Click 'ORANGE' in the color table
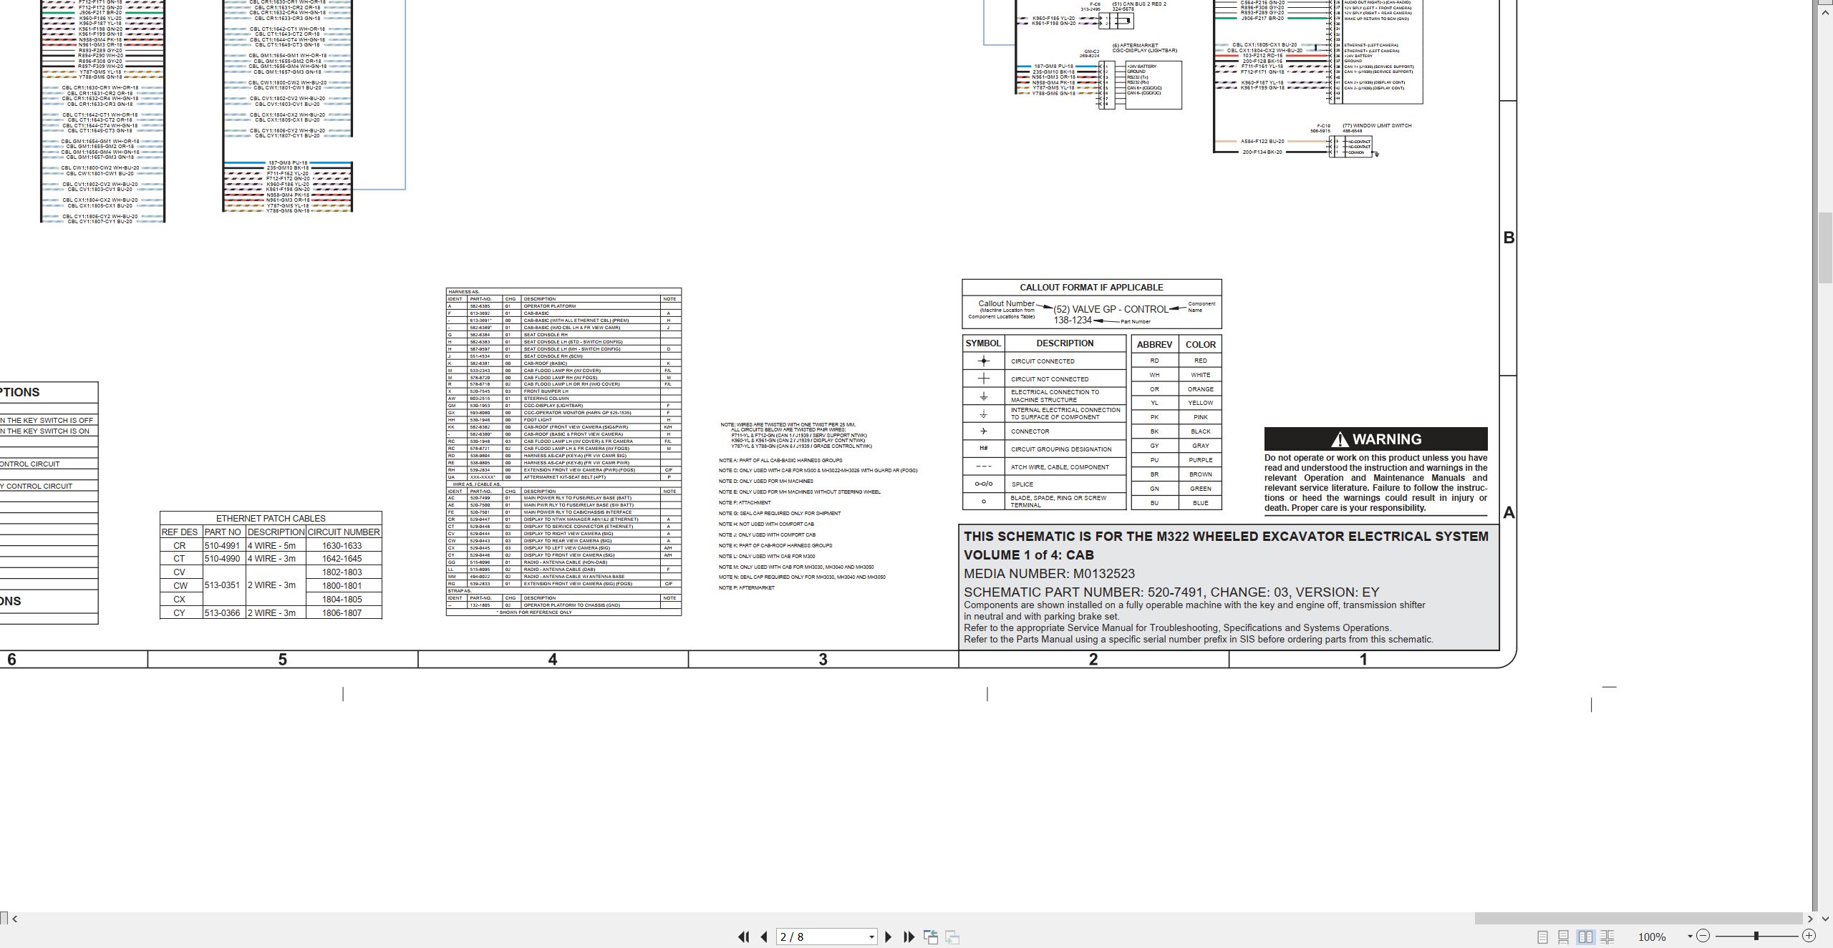The image size is (1833, 948). 1200,389
